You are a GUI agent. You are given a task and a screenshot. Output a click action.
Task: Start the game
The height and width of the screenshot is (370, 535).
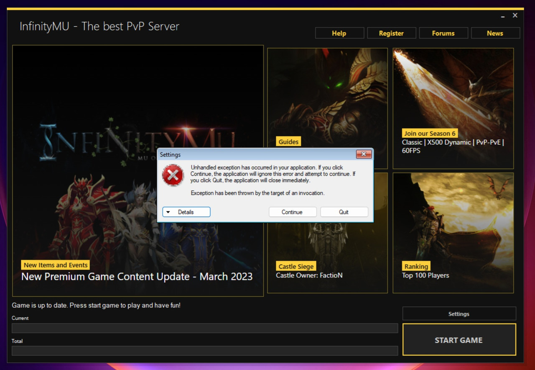459,340
